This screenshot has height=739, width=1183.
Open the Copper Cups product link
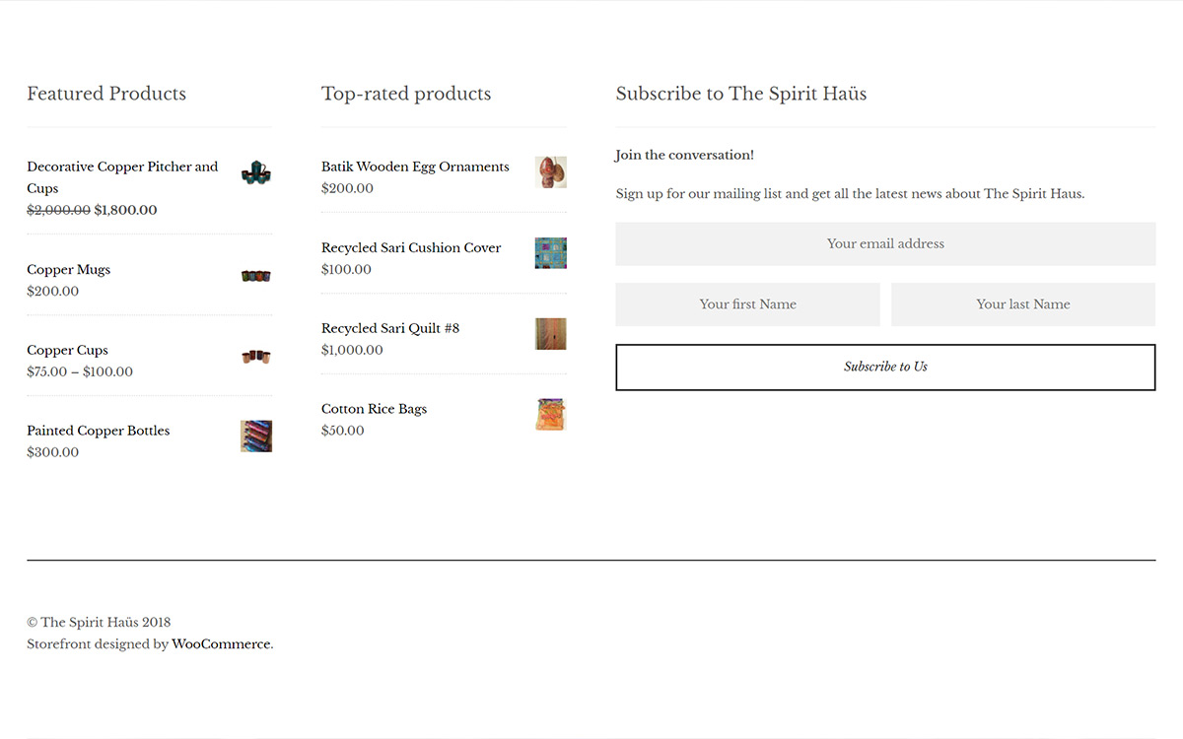(68, 351)
